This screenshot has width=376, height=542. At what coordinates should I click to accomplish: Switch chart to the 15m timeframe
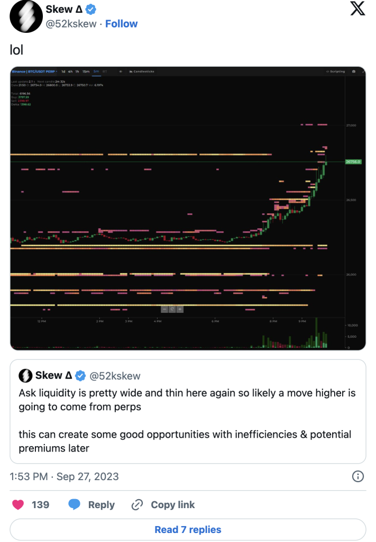tap(86, 71)
